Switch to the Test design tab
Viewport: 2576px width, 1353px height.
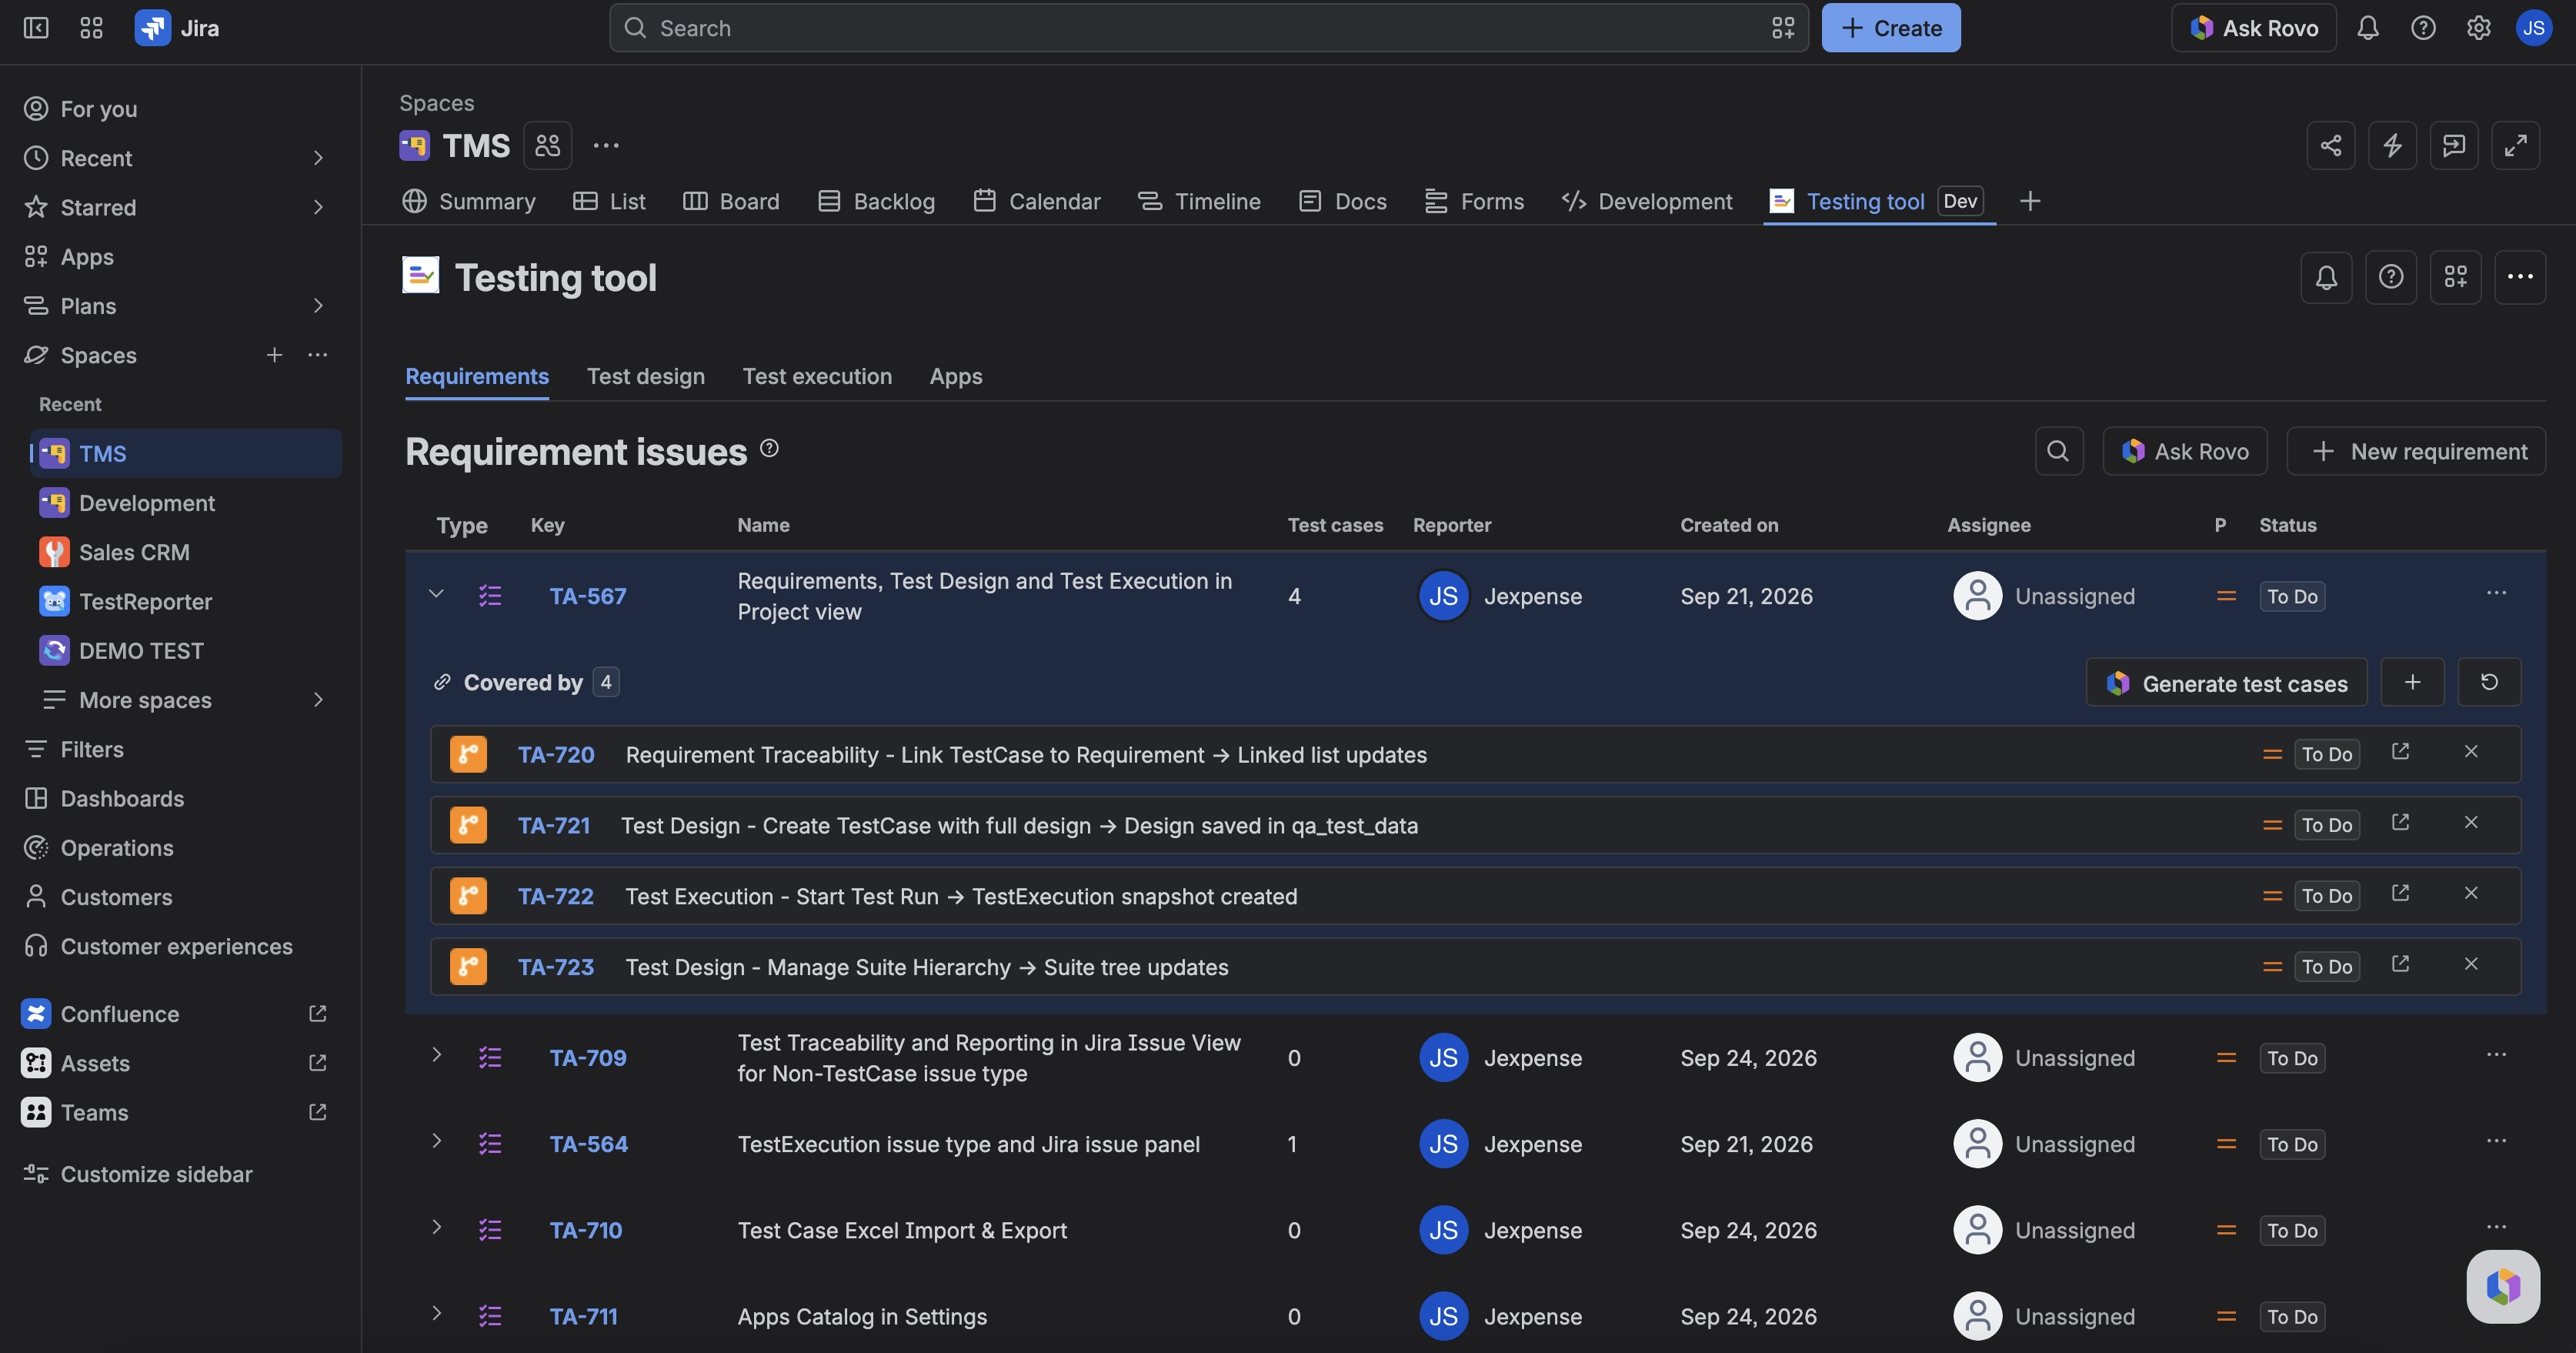click(646, 376)
